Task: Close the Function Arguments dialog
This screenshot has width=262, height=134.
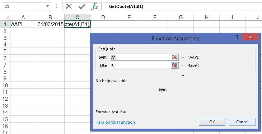Action: click(250, 37)
